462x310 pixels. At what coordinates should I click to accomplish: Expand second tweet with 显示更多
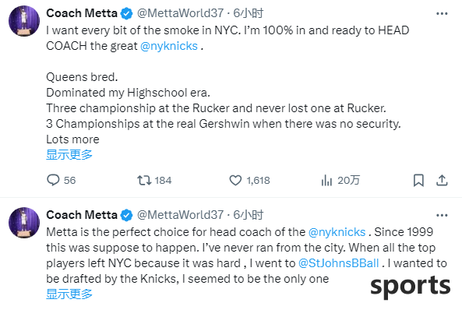tap(69, 294)
